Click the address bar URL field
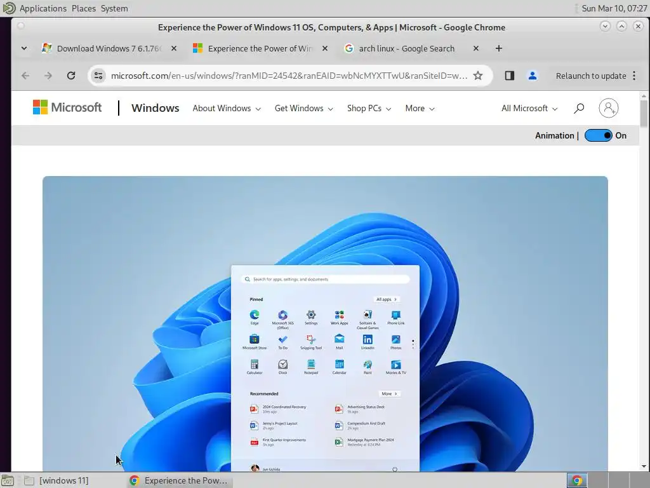 [x=289, y=76]
